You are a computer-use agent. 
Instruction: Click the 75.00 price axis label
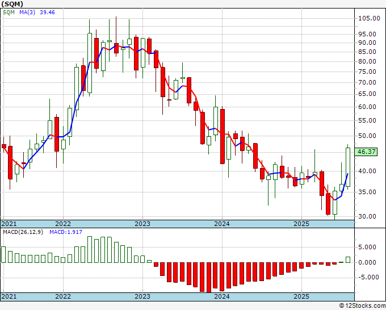pos(367,72)
